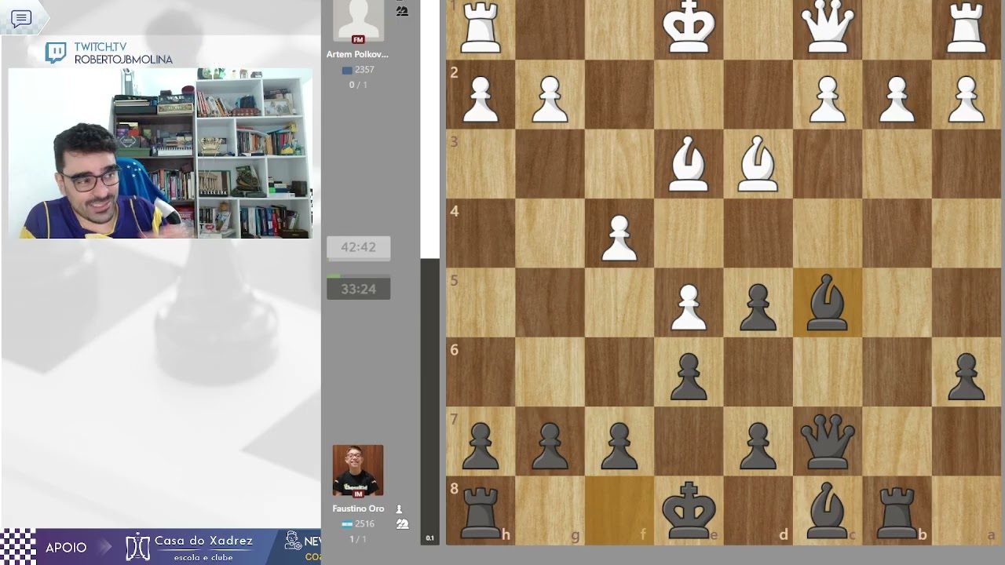Select the black pawn on g7
The image size is (1005, 565).
click(x=550, y=445)
